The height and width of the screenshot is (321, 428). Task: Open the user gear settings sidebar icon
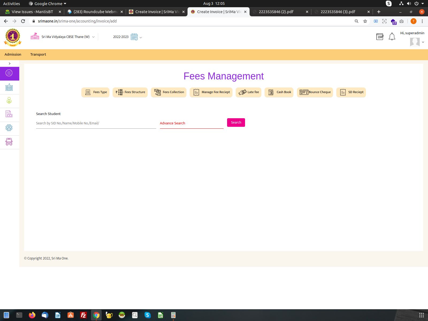tap(9, 128)
